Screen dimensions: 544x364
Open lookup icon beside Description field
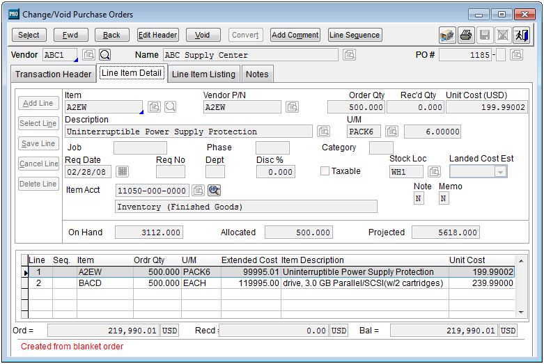[324, 132]
